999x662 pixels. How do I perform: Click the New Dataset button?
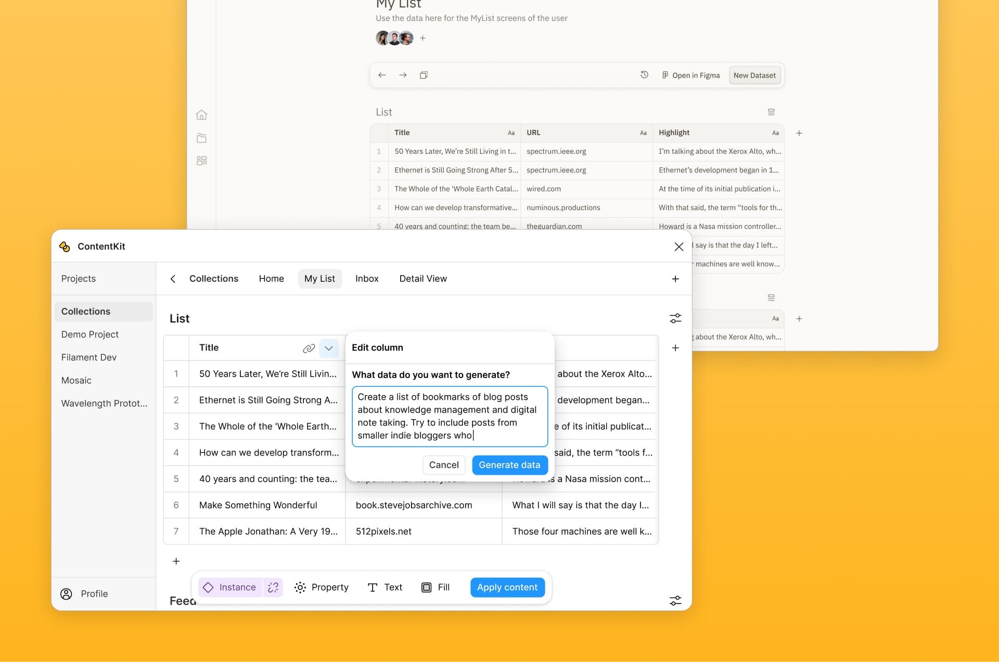(754, 75)
